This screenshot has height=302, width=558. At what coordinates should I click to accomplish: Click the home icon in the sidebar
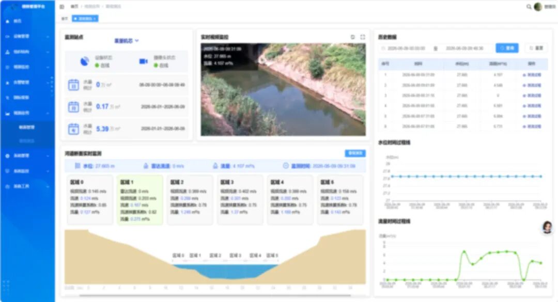[7, 21]
